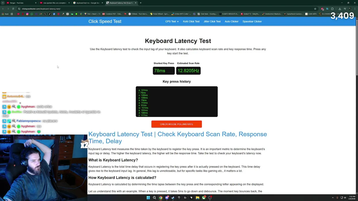Open WhatsApp bookmark icon
The height and width of the screenshot is (201, 358).
(x=32, y=14)
